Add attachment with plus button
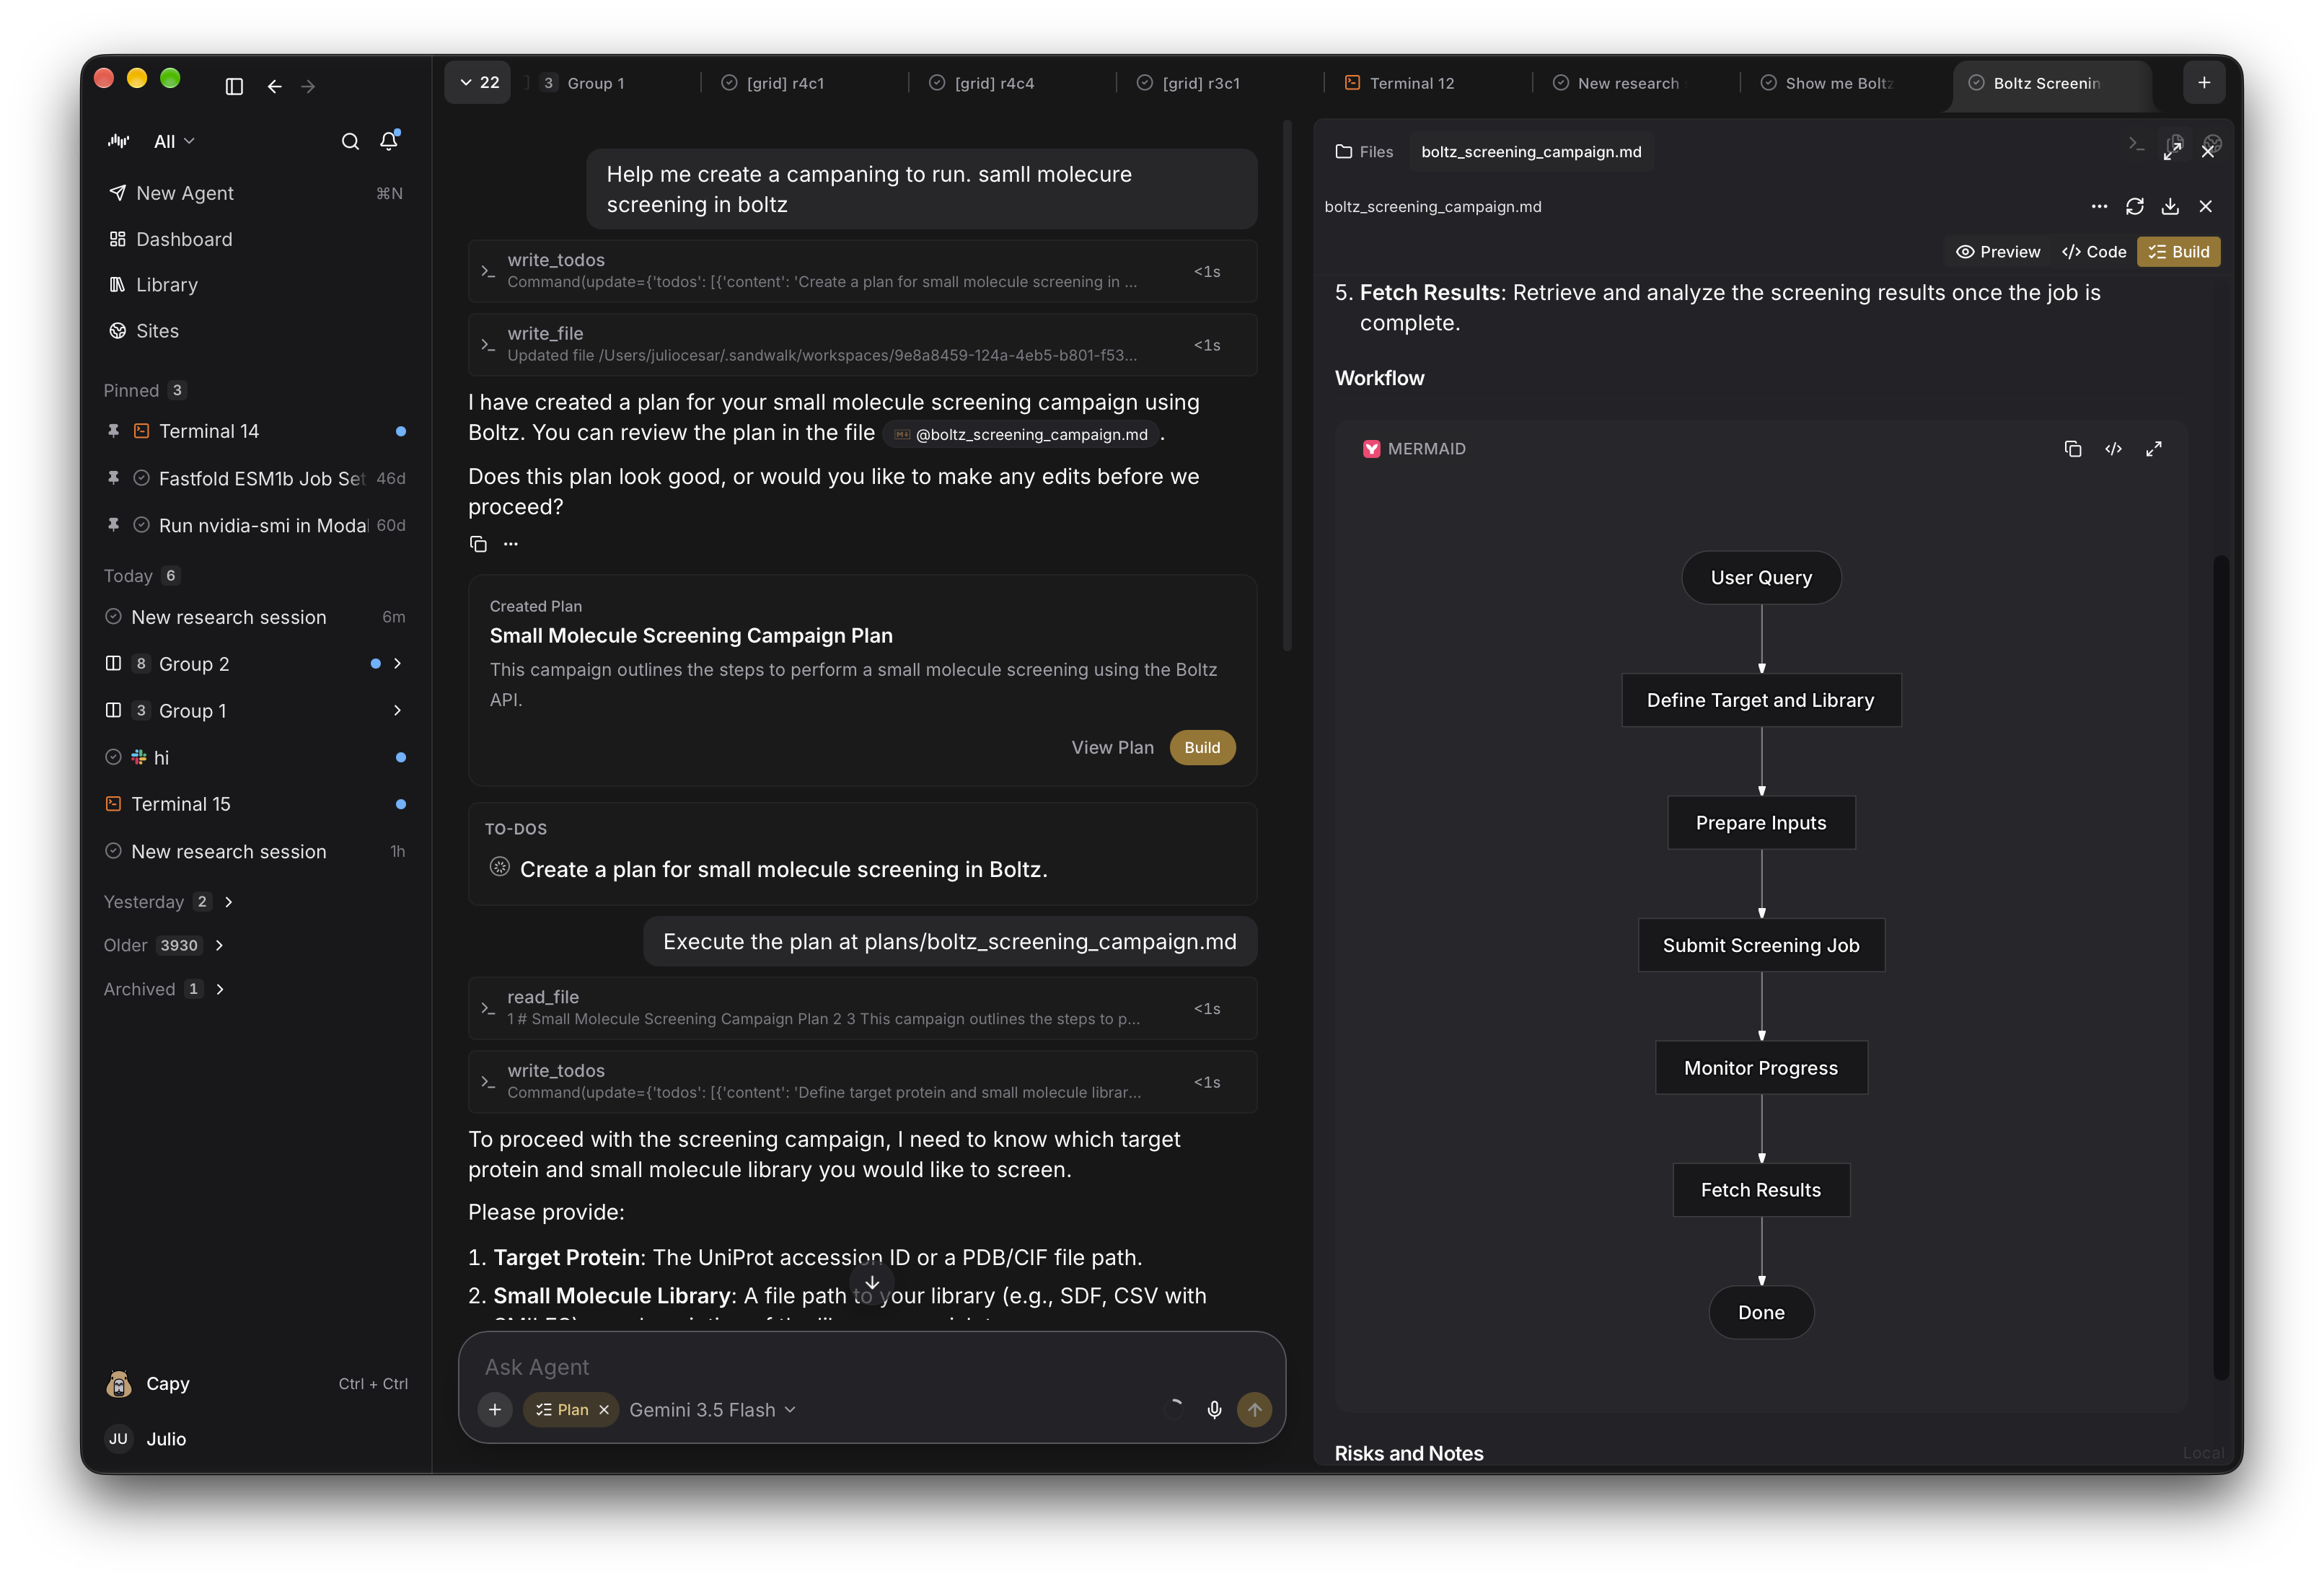Viewport: 2324px width, 1581px height. click(x=495, y=1410)
